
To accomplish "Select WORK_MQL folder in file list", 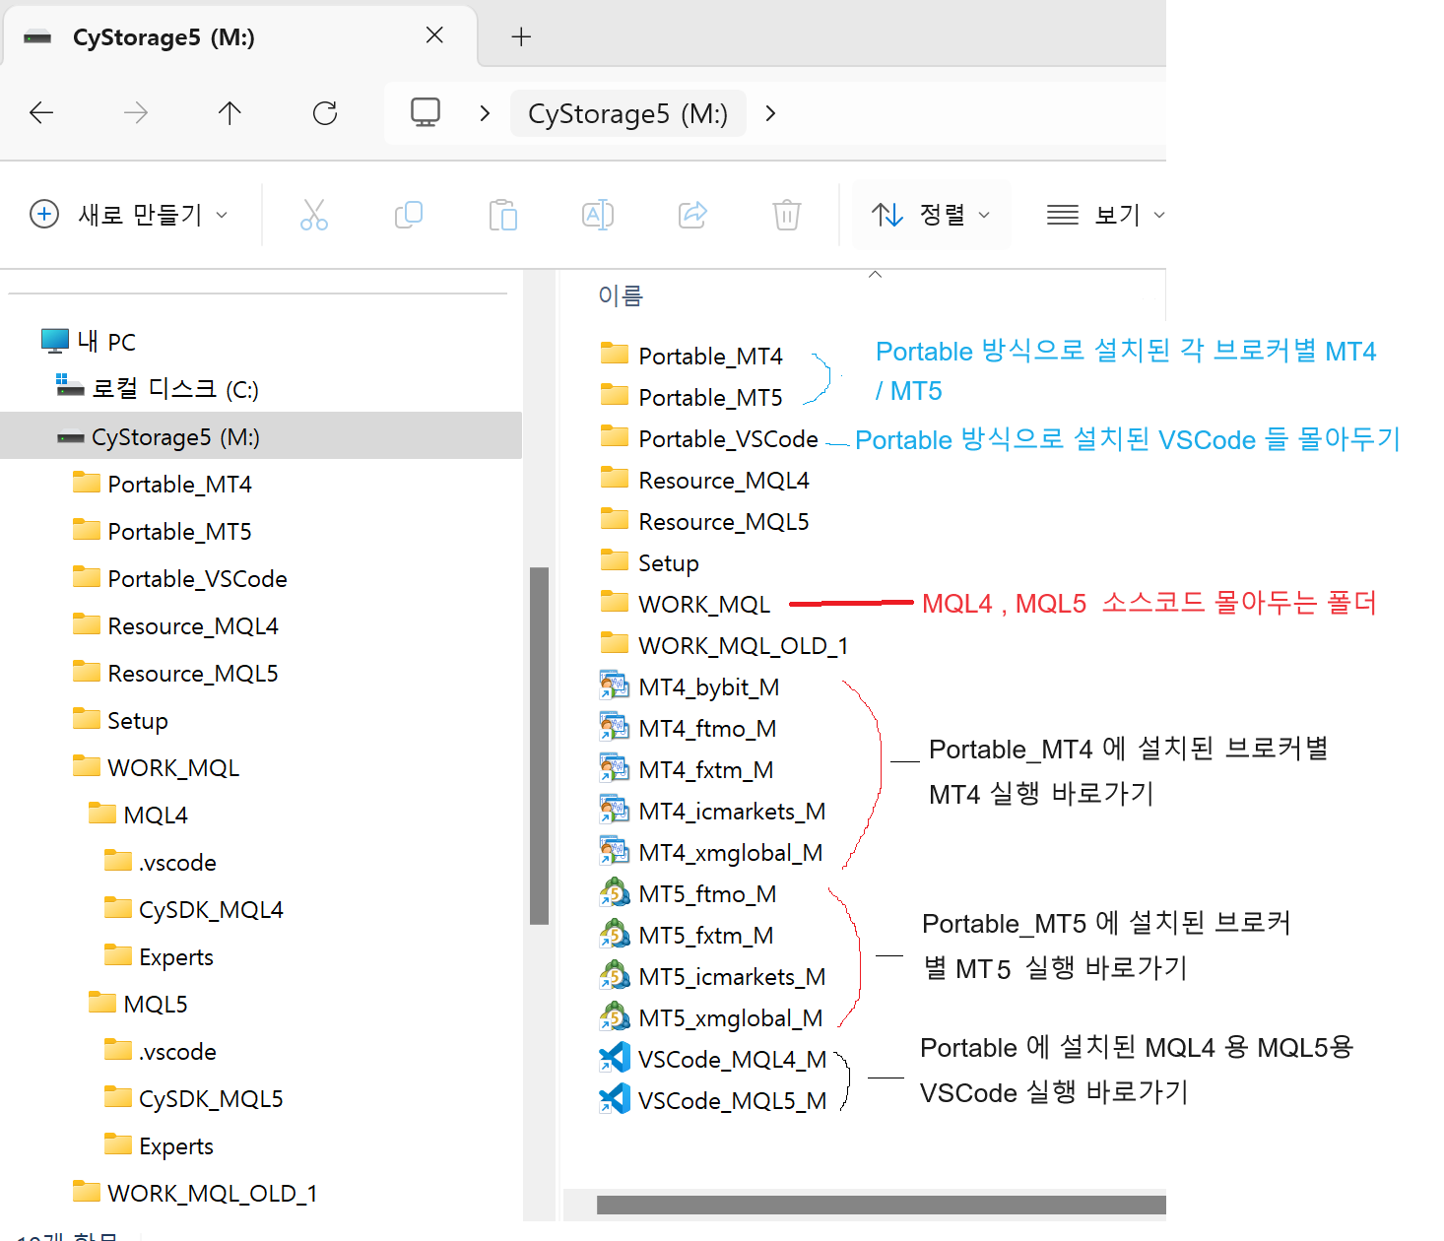I will [686, 604].
